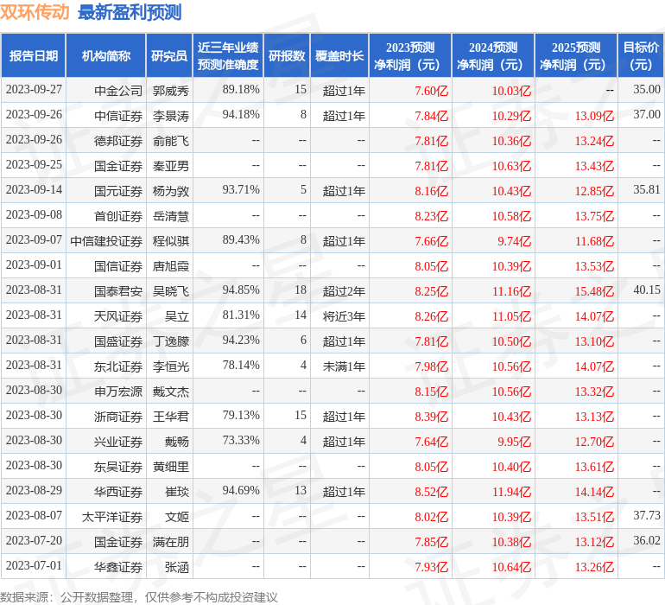665x605 pixels.
Task: Click target price 35.00
Action: [x=647, y=90]
